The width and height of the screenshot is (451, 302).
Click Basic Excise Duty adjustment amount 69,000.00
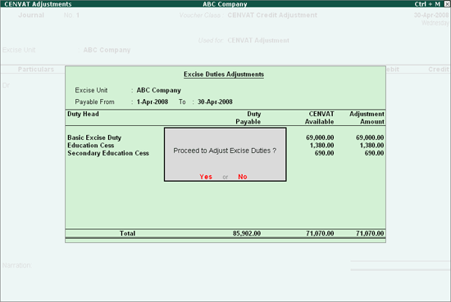coord(370,137)
